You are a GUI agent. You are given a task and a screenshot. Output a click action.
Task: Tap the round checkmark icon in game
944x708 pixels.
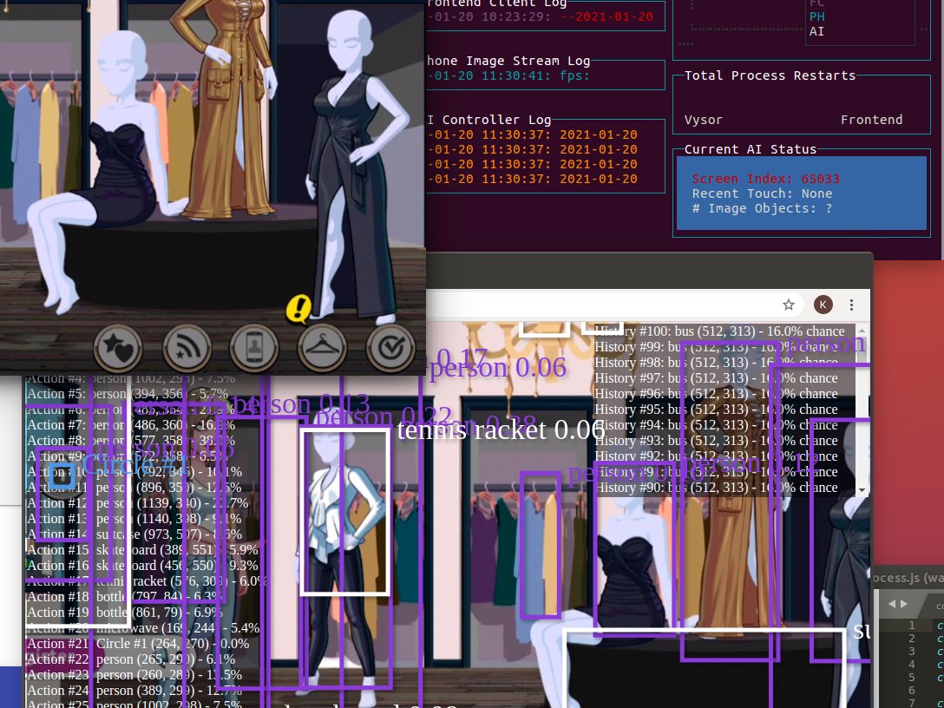coord(390,347)
